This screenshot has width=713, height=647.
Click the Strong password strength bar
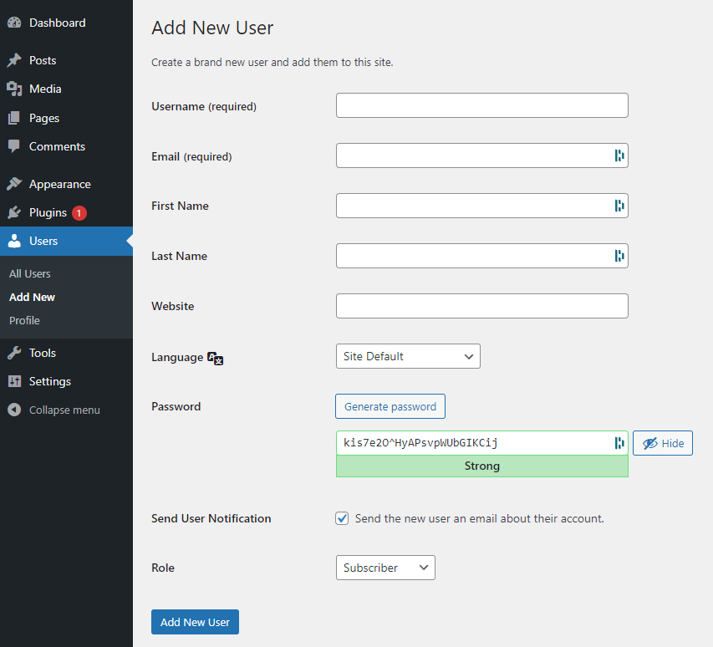pyautogui.click(x=482, y=466)
